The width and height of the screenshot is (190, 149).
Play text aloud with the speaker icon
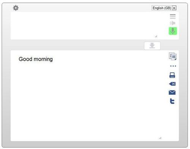[x=173, y=23]
